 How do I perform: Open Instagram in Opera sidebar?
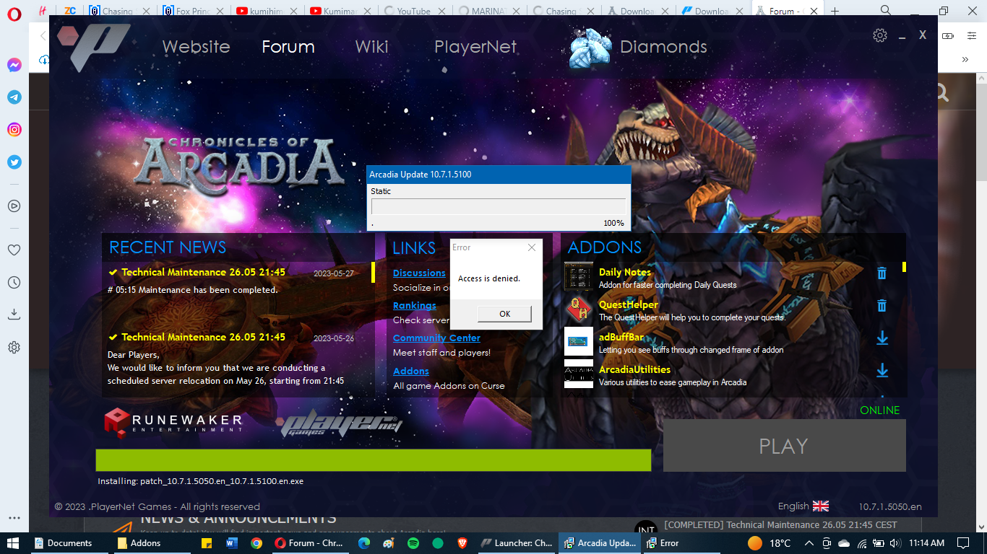coord(14,130)
